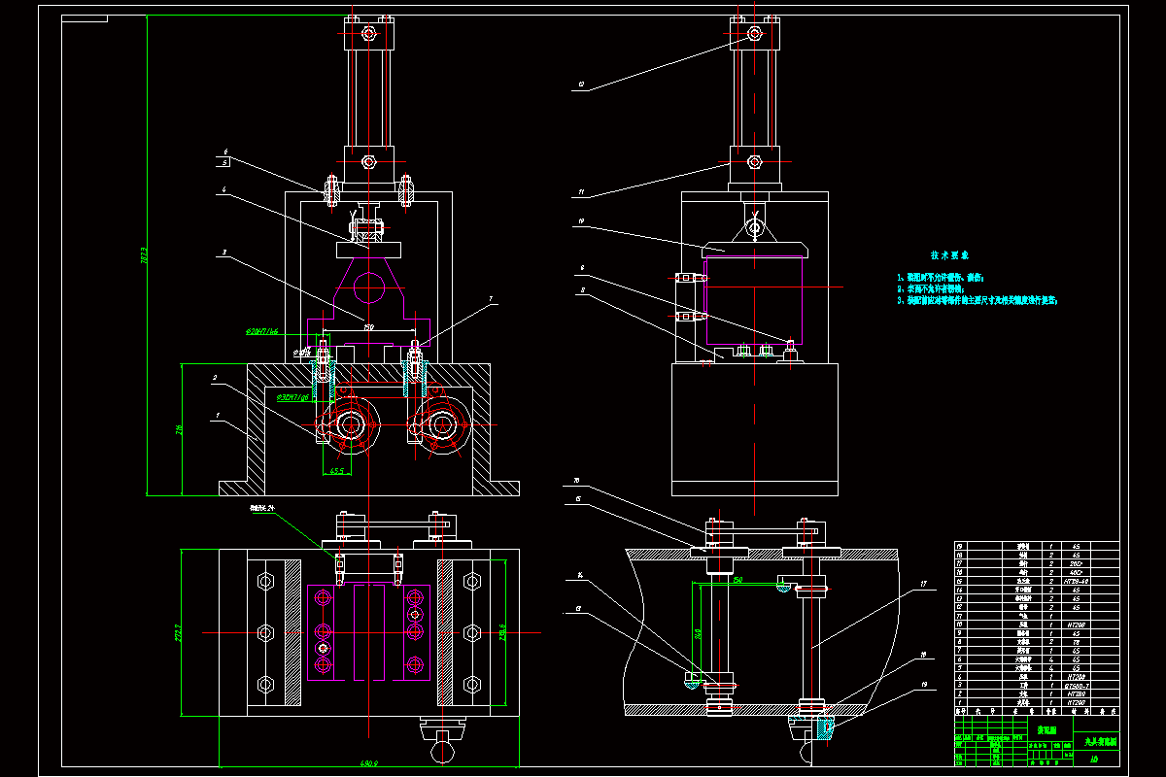This screenshot has width=1166, height=777.
Task: Click the green "150" dimension in the section view
Action: coord(737,580)
